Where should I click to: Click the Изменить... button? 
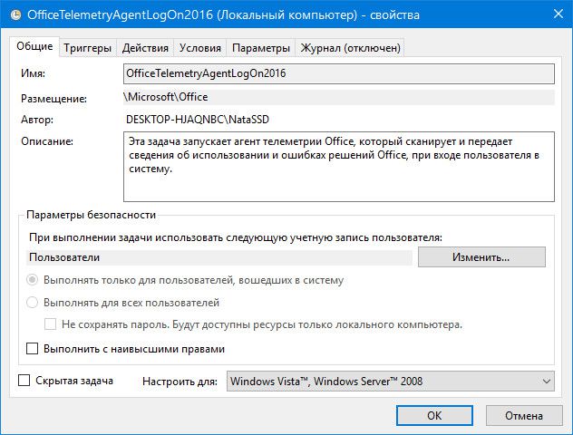pyautogui.click(x=481, y=257)
